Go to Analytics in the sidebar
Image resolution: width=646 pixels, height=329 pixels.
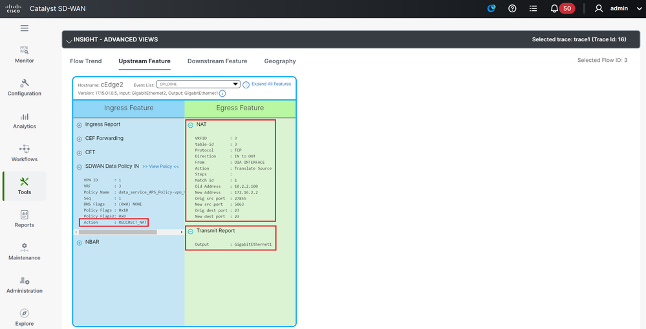(x=25, y=121)
